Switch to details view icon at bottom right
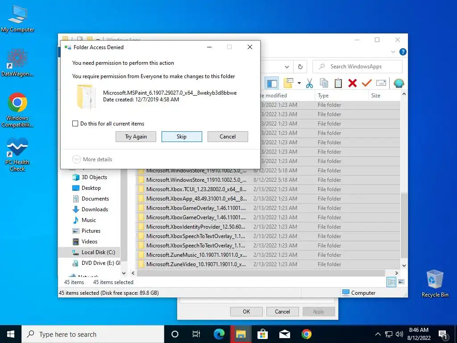The image size is (457, 343). [x=391, y=282]
